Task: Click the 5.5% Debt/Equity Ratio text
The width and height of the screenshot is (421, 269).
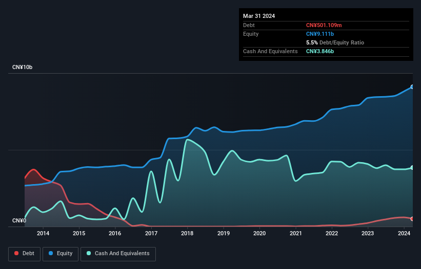Action: click(335, 42)
